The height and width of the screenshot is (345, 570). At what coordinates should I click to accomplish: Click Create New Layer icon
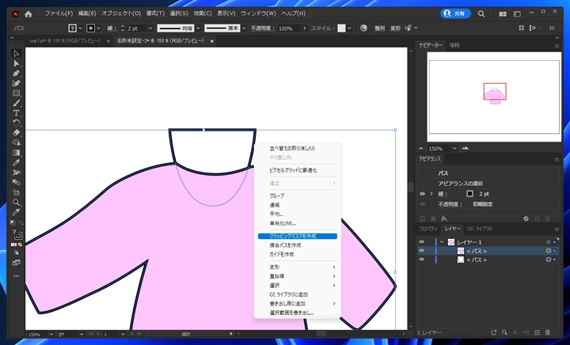[x=537, y=332]
